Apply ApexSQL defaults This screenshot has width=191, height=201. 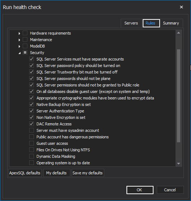pos(25,173)
